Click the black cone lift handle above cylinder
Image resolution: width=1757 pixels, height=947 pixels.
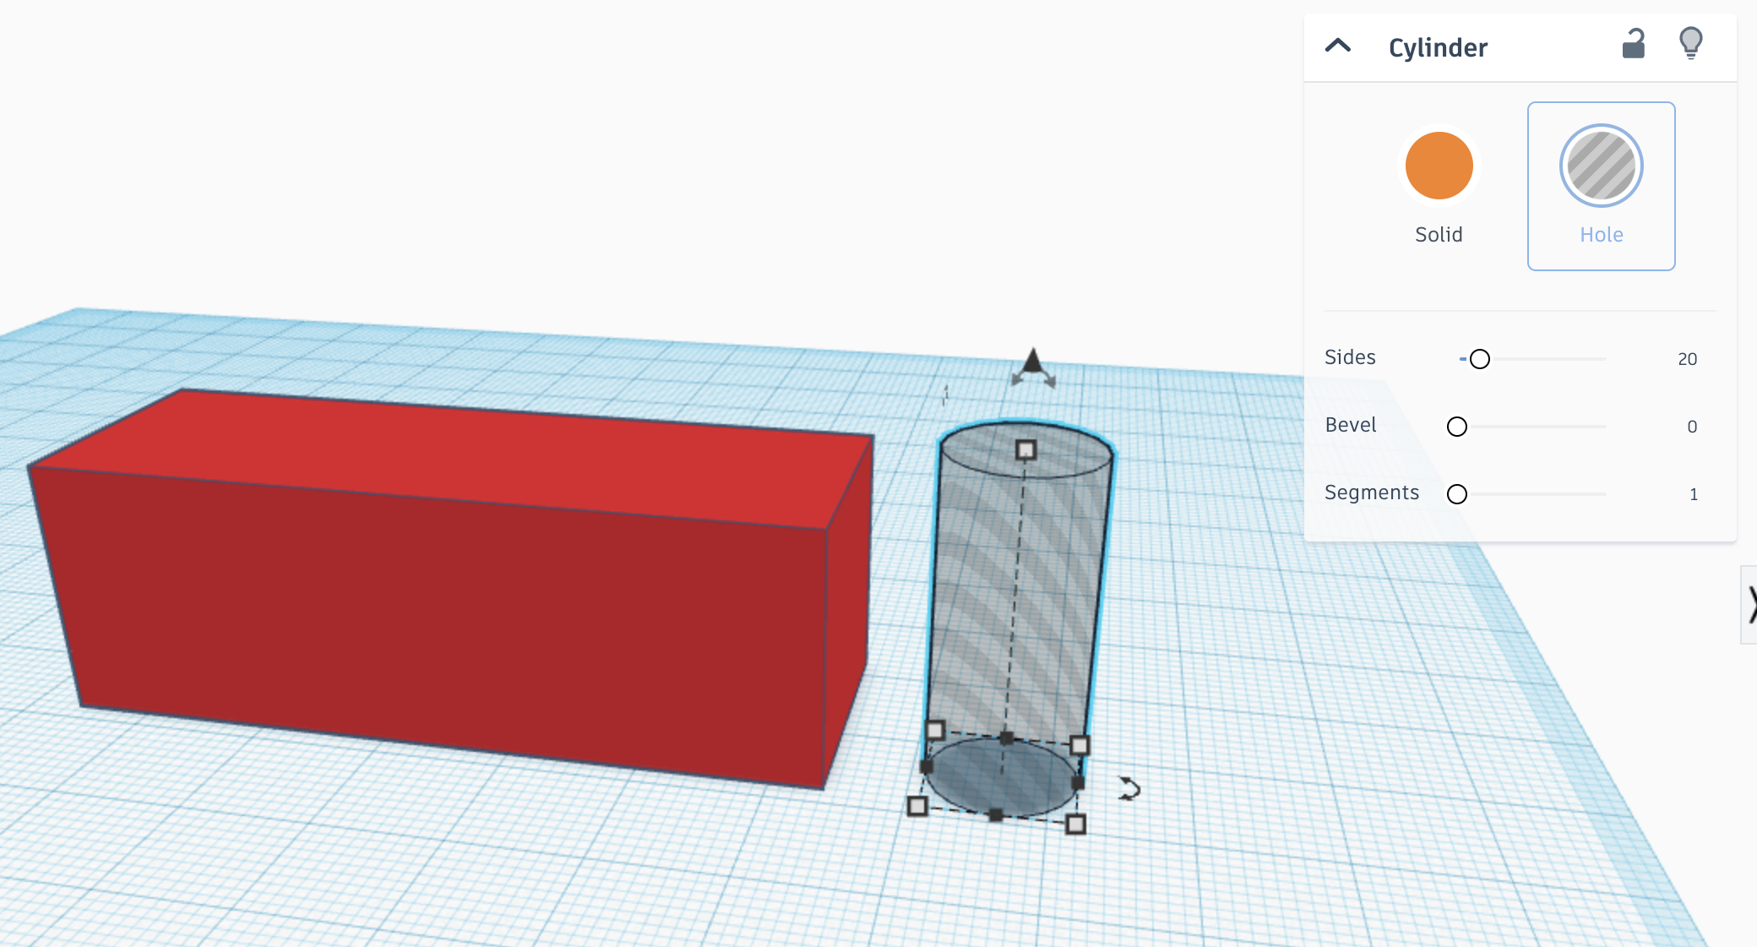click(1032, 362)
